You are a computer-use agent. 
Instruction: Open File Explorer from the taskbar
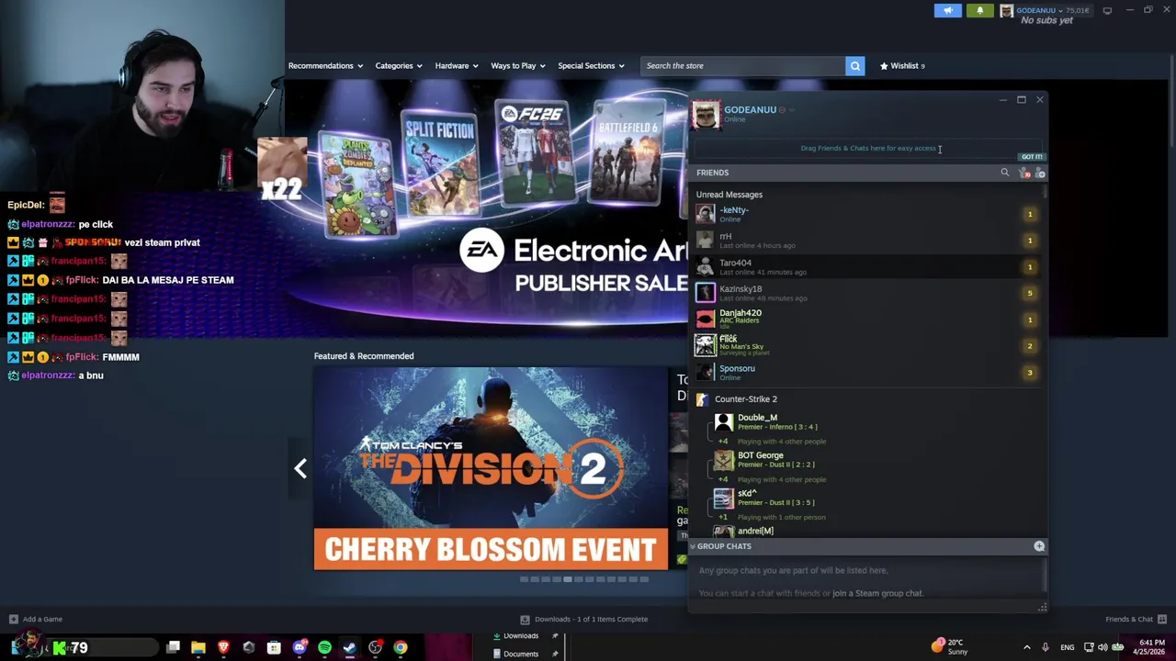point(198,648)
